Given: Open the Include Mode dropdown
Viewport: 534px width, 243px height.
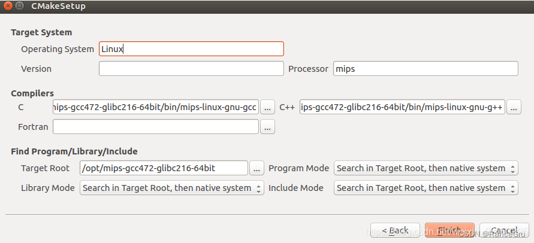Looking at the screenshot, I should point(426,188).
